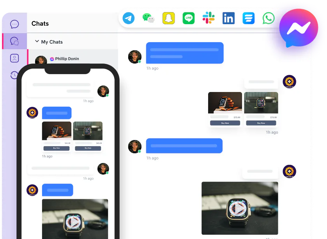The height and width of the screenshot is (239, 327).
Task: Click brand logo avatar above product cards, desktop
Action: tap(290, 81)
